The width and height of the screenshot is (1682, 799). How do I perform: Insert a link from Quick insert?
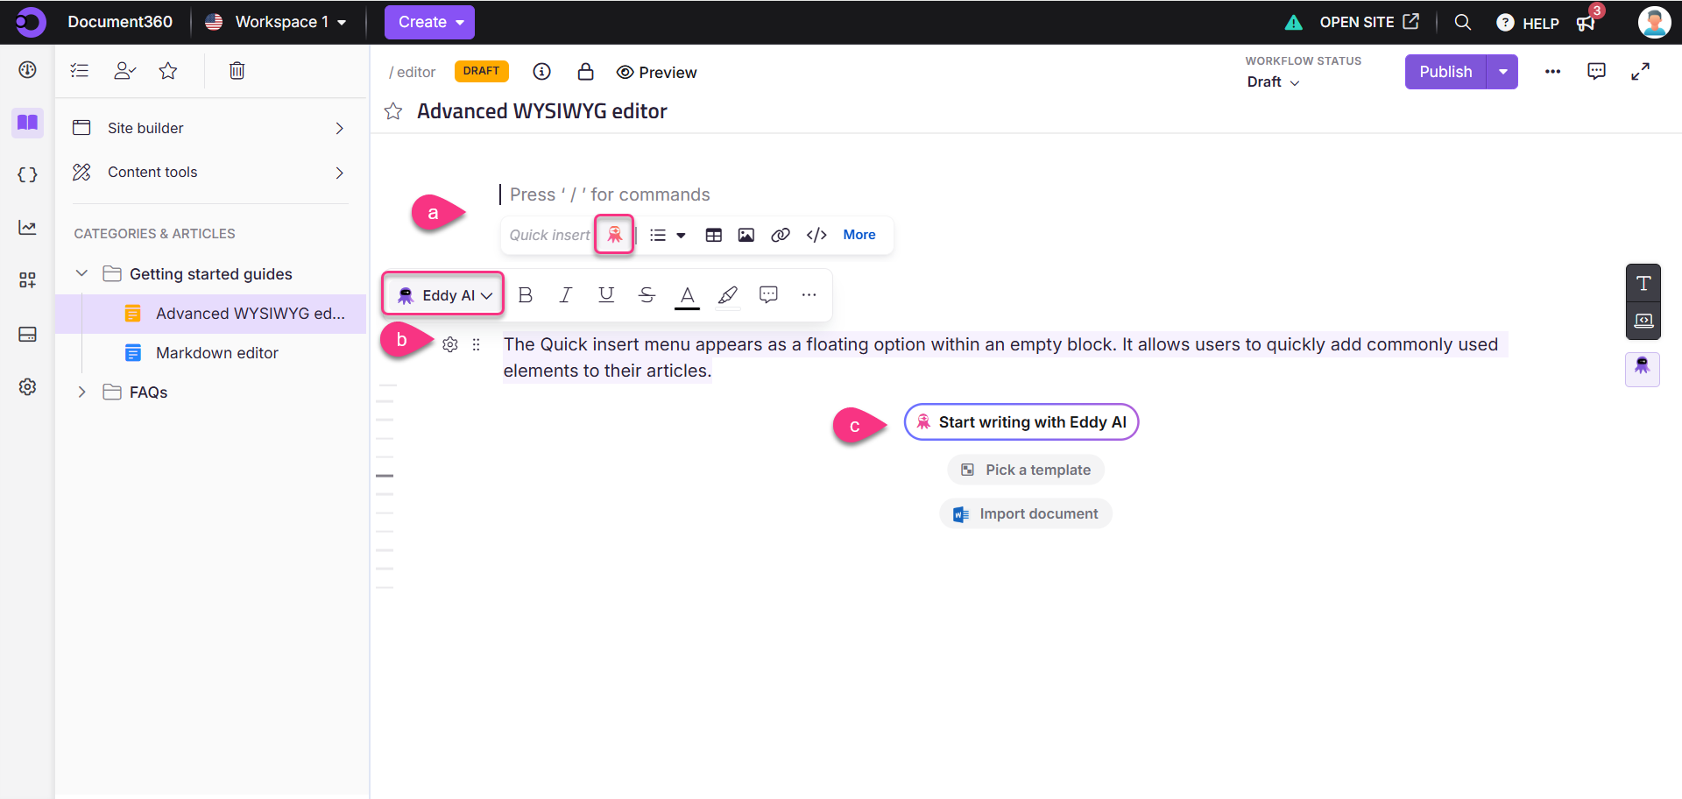[781, 235]
